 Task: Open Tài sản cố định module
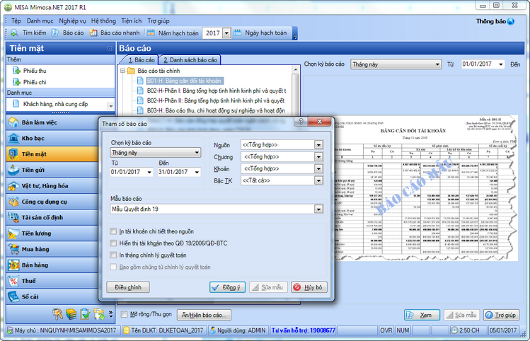(52, 218)
